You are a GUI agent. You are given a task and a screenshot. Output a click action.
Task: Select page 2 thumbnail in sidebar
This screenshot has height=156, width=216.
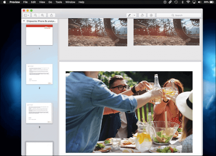39,74
